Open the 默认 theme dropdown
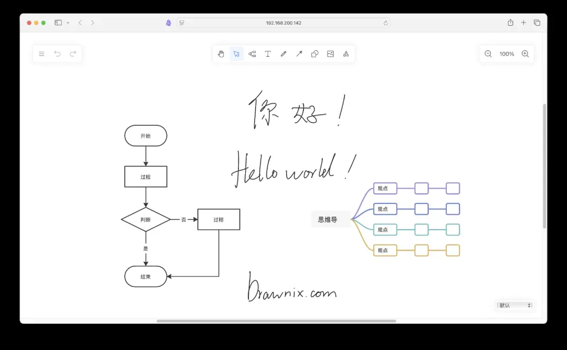The image size is (567, 350). [514, 305]
